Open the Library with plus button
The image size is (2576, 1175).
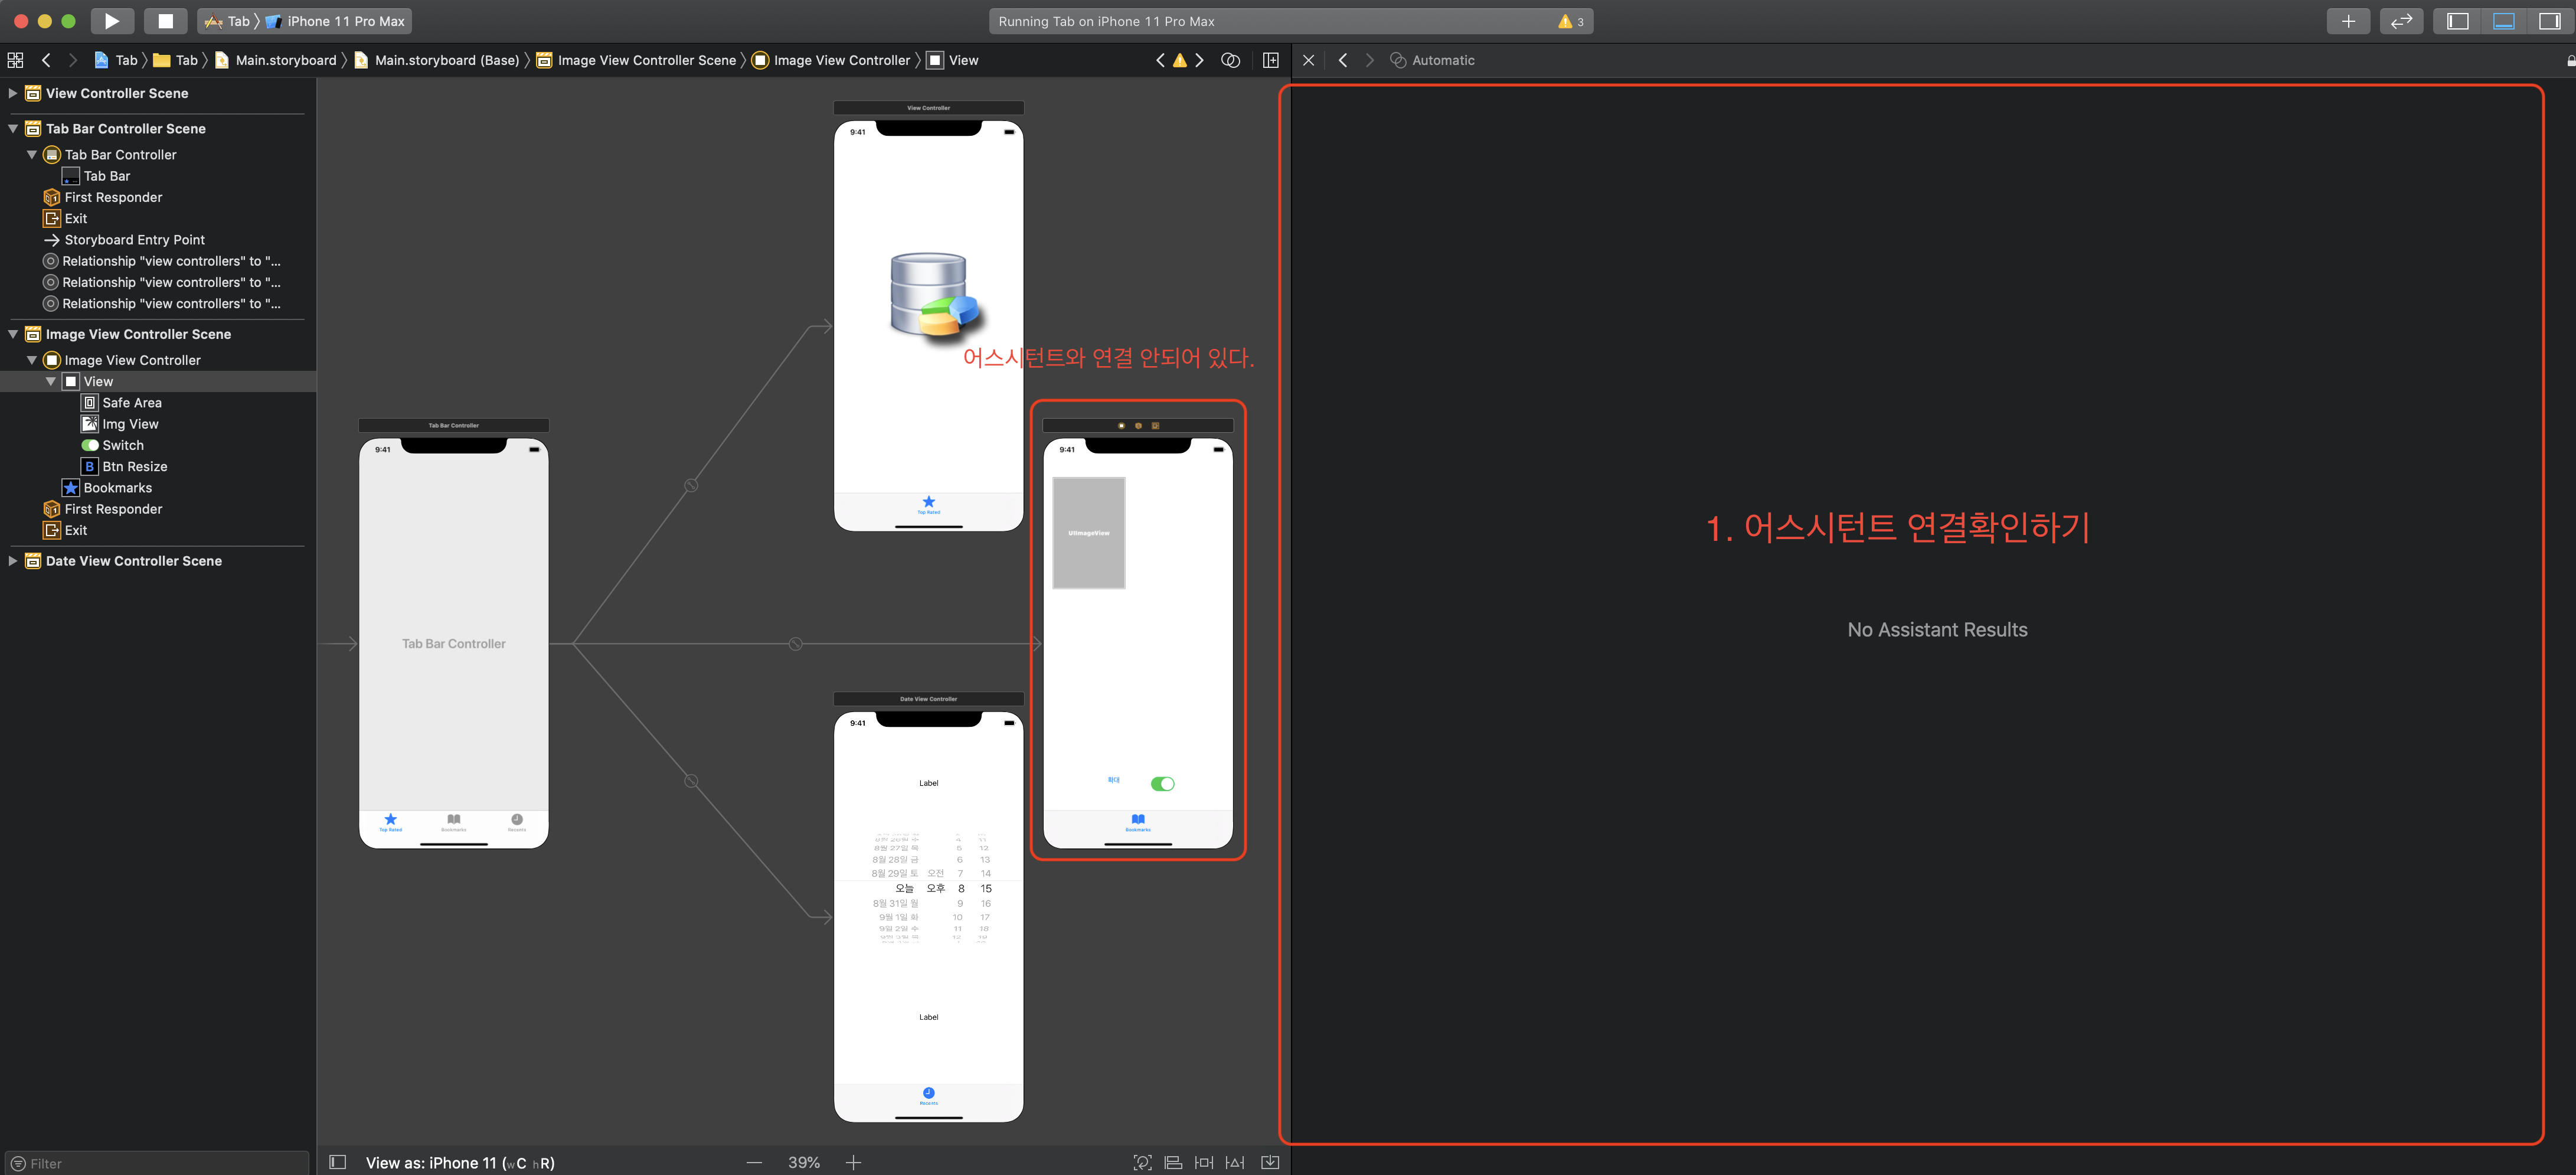2348,21
